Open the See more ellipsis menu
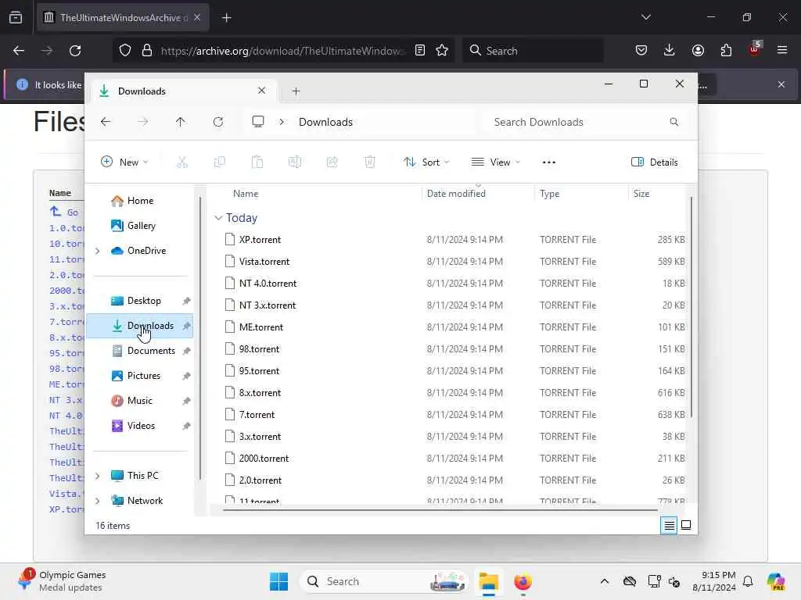 [x=548, y=162]
